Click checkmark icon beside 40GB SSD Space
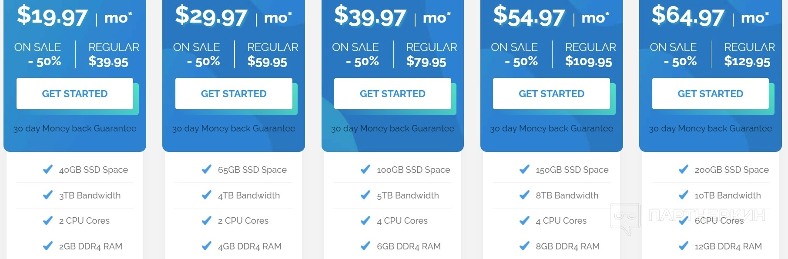788x259 pixels. (x=48, y=169)
